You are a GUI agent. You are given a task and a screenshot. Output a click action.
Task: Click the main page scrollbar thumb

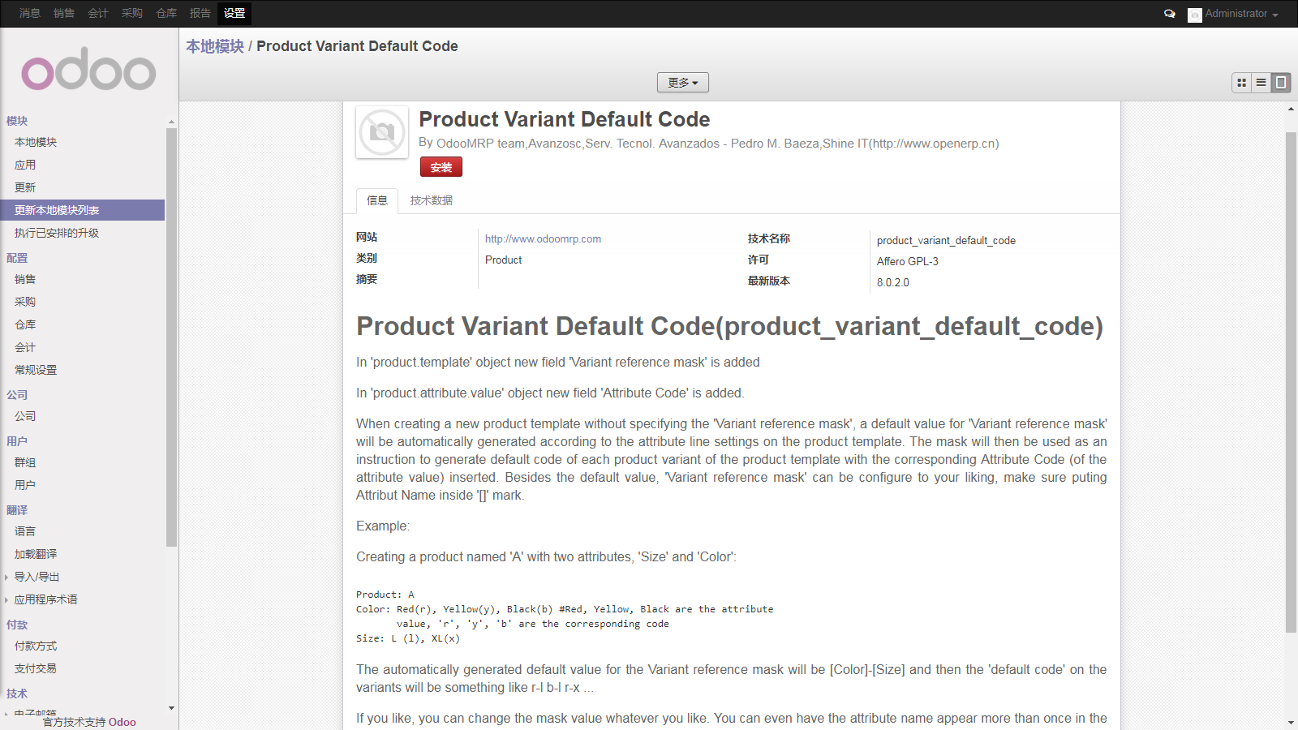click(x=1291, y=382)
